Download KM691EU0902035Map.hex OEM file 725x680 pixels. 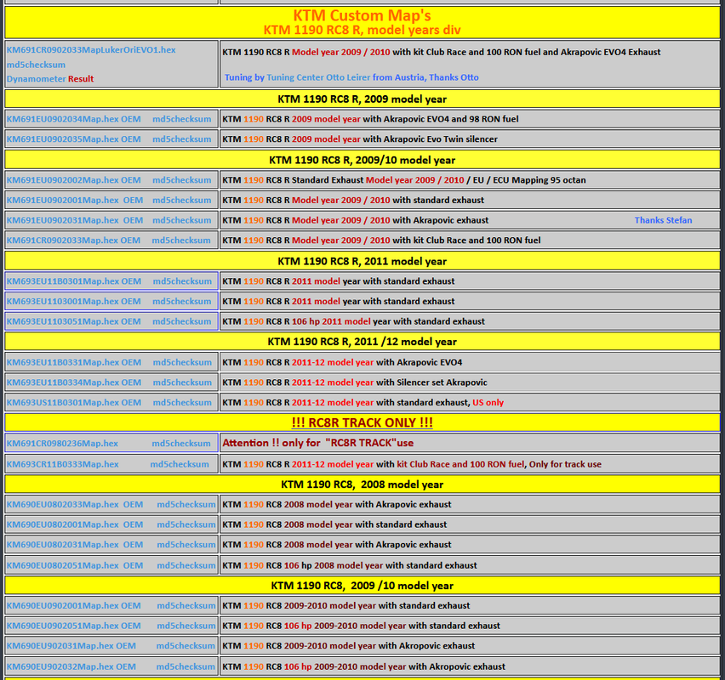tap(73, 139)
